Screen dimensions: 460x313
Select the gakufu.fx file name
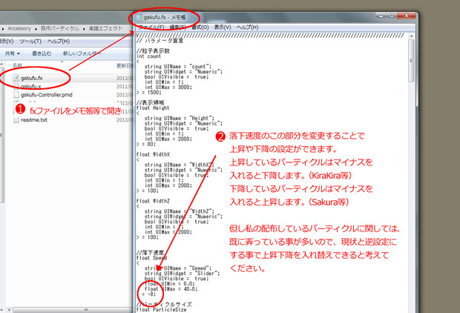click(32, 78)
